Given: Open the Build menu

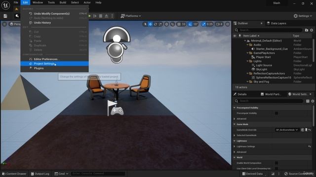Looking at the screenshot, I should pyautogui.click(x=63, y=2).
